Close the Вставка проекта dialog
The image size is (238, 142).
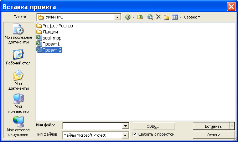[x=231, y=7]
